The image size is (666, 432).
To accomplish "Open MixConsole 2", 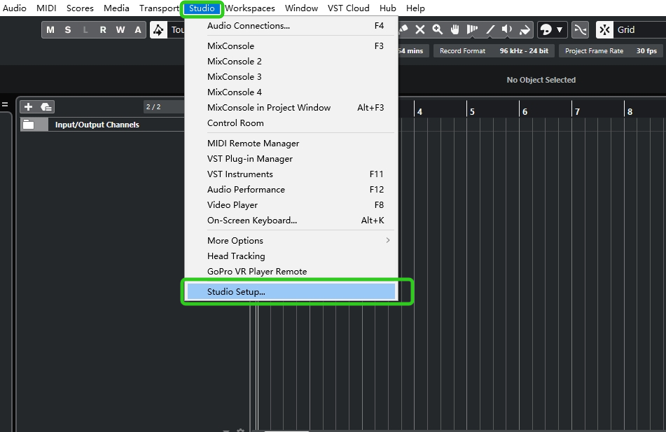I will 291,62.
